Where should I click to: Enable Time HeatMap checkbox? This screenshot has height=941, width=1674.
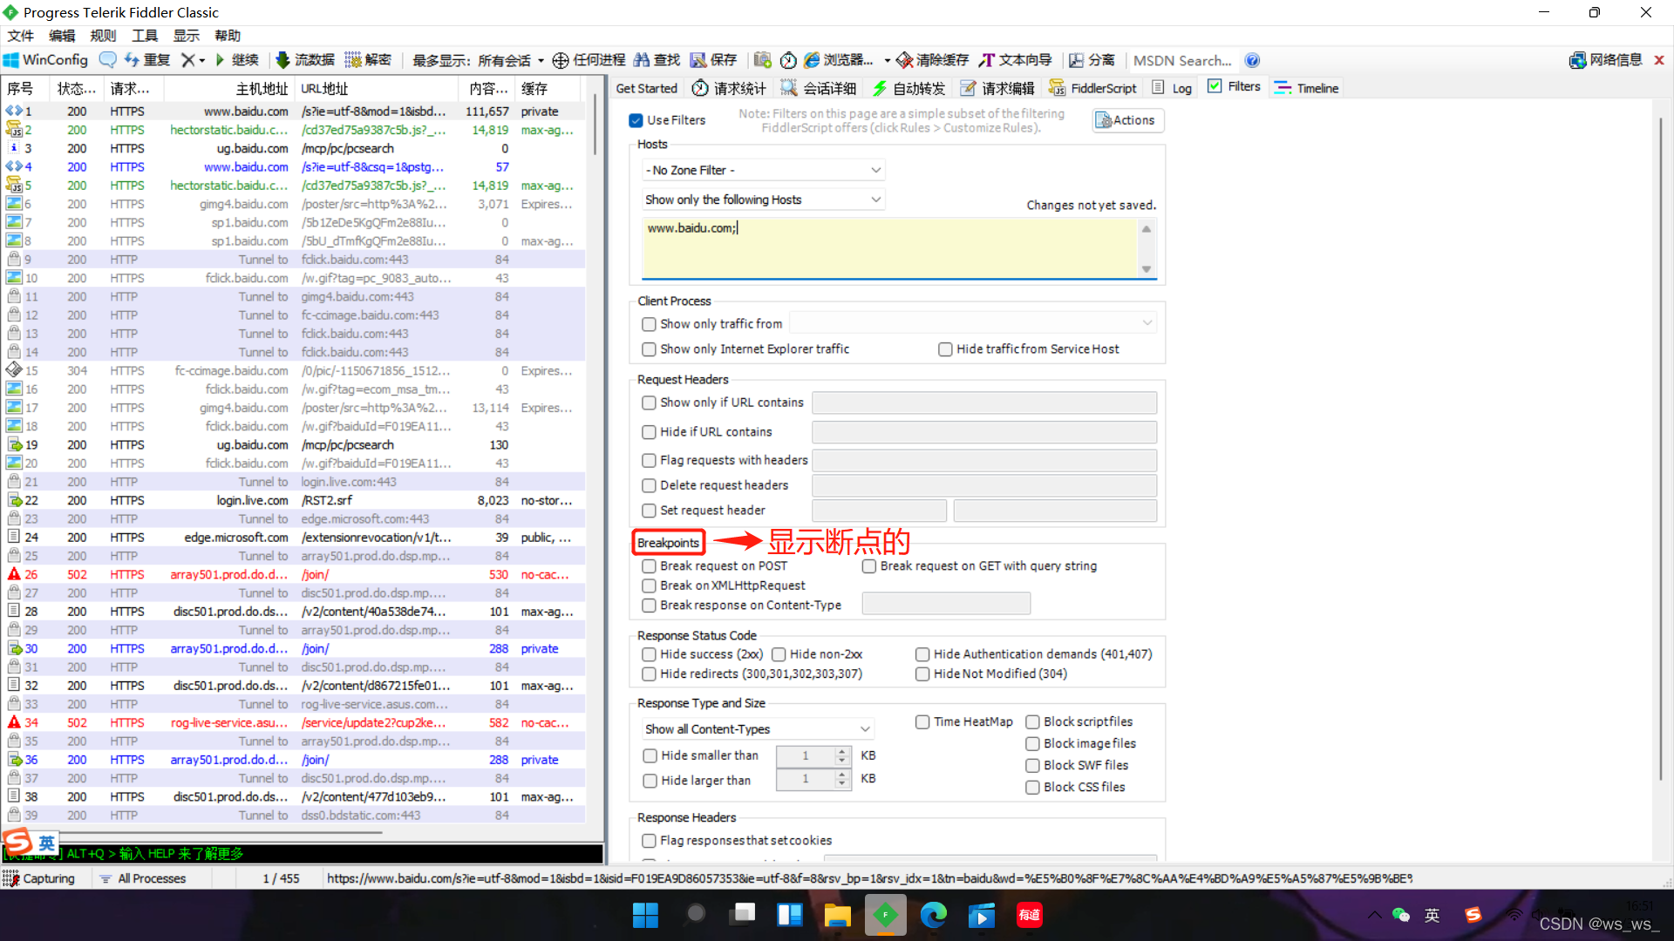click(x=922, y=722)
